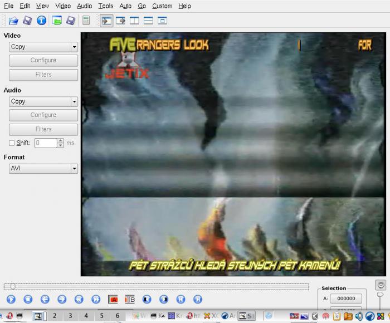
Task: Open the Video menu
Action: click(63, 6)
